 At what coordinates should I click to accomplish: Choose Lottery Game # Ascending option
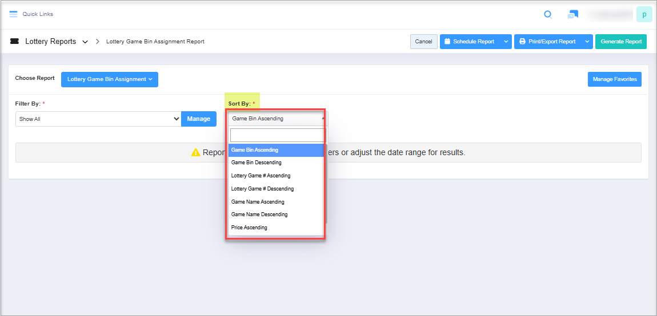(x=261, y=176)
